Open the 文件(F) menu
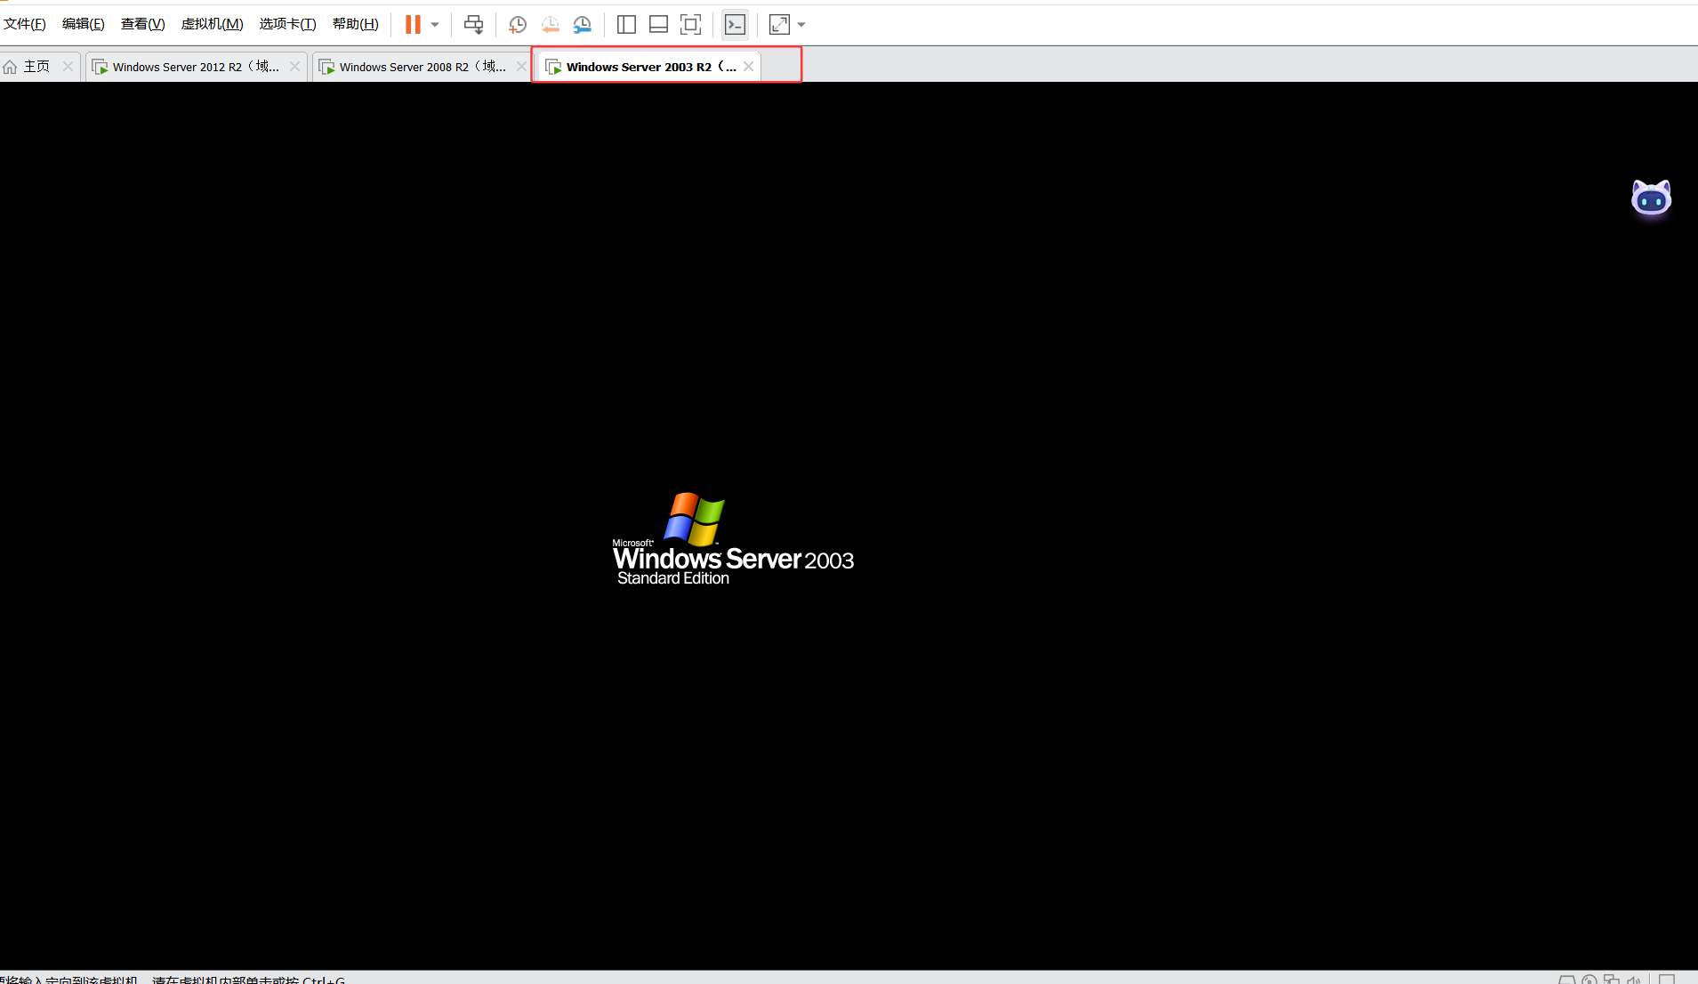Image resolution: width=1698 pixels, height=984 pixels. pos(25,24)
